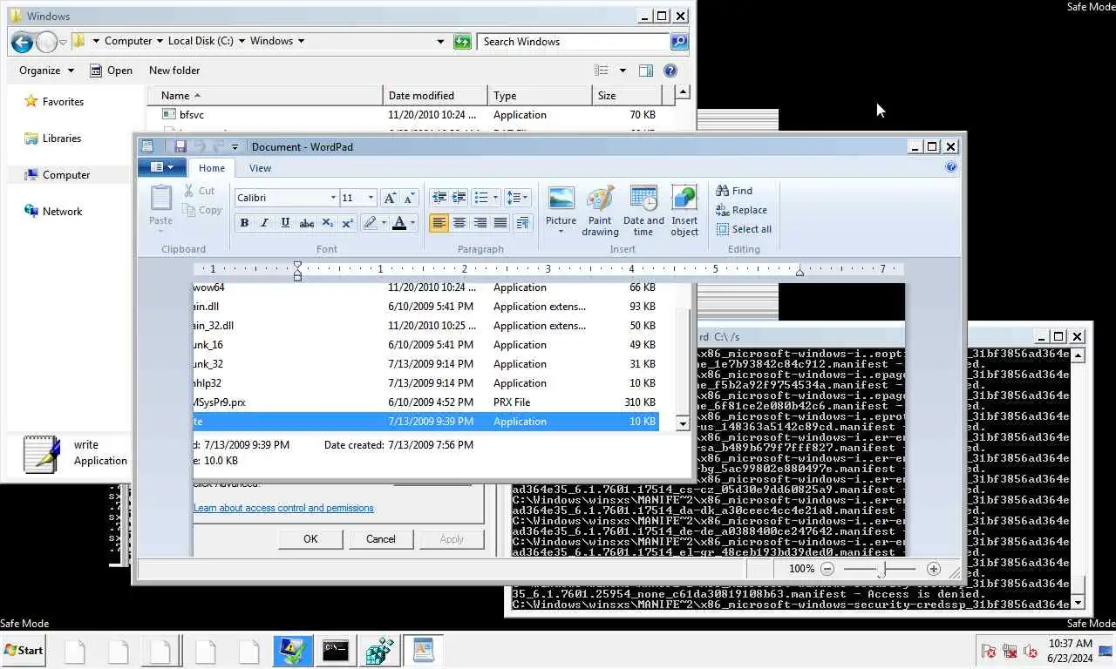
Task: Zoom out using WordPad minus button
Action: click(827, 569)
